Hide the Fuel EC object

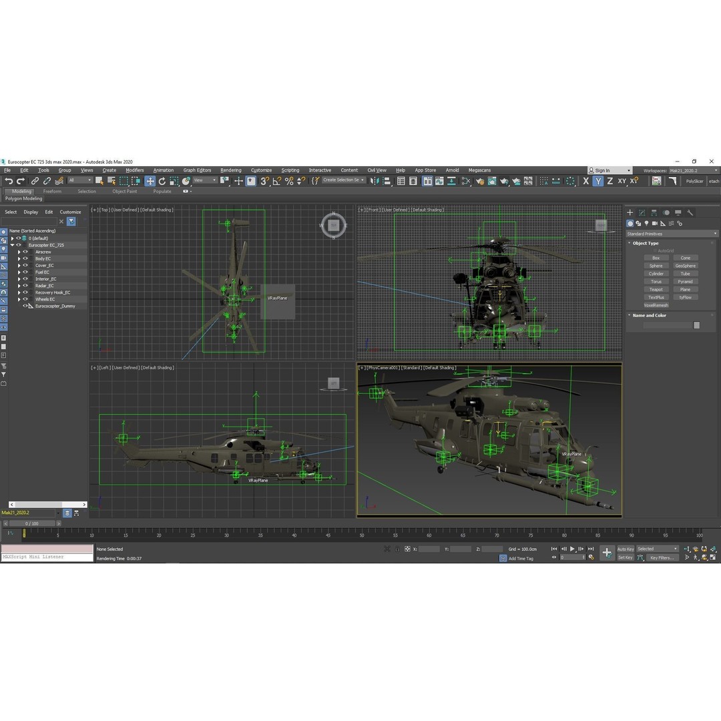point(25,272)
